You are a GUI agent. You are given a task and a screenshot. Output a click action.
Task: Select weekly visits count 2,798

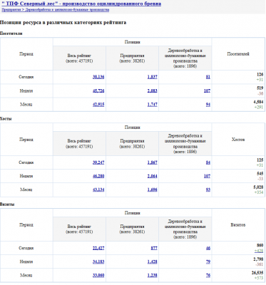pyautogui.click(x=258, y=259)
